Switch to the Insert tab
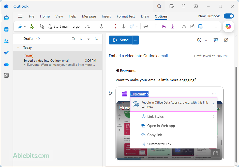Screen dimensions: 239x167 click(106, 16)
